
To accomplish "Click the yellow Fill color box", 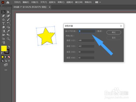I will tap(4, 48).
